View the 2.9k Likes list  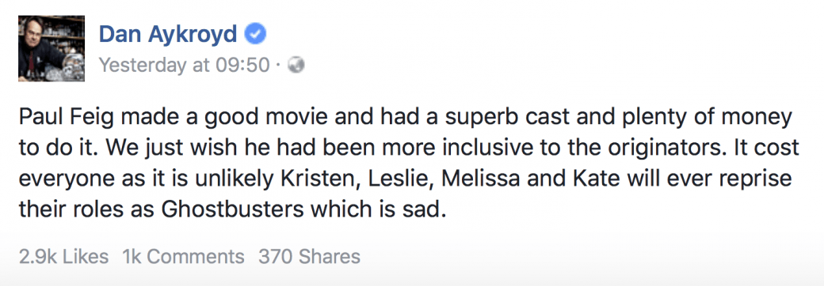pyautogui.click(x=63, y=257)
